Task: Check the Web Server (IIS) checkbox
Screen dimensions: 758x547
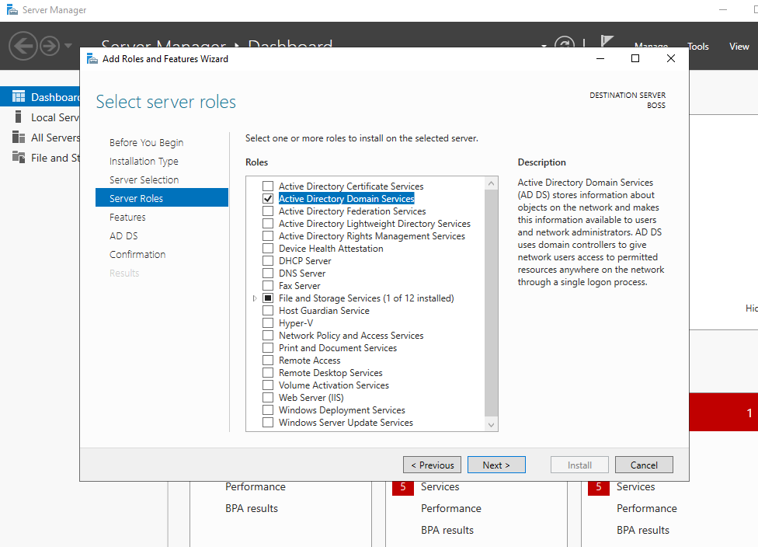Action: tap(268, 398)
